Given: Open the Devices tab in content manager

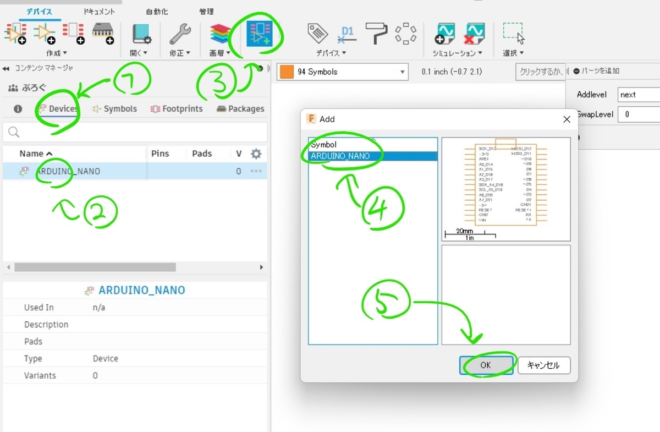Looking at the screenshot, I should [x=57, y=109].
